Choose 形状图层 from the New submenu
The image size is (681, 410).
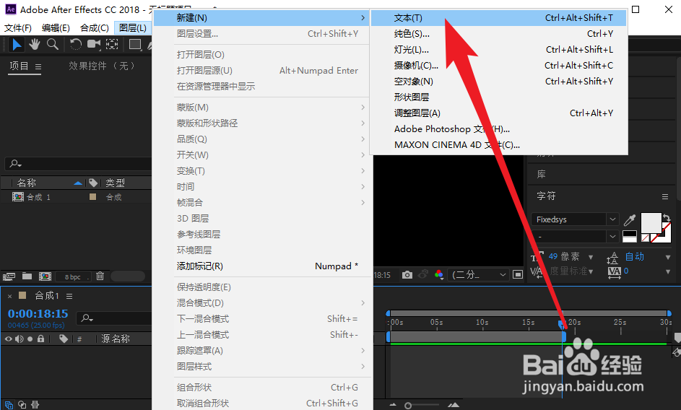498,97
